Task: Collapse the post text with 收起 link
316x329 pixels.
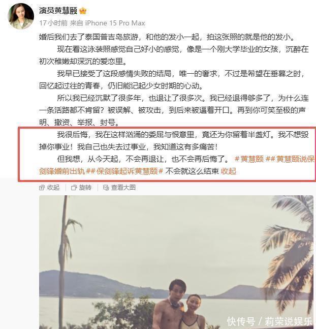Action: [229, 171]
